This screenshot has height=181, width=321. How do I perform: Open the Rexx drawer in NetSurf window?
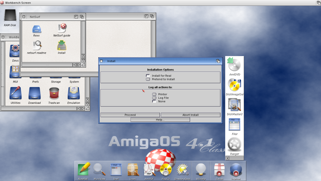(x=37, y=29)
